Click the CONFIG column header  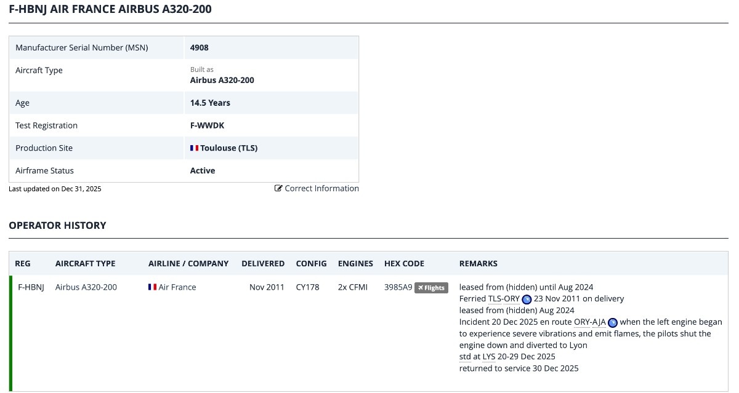tap(312, 263)
